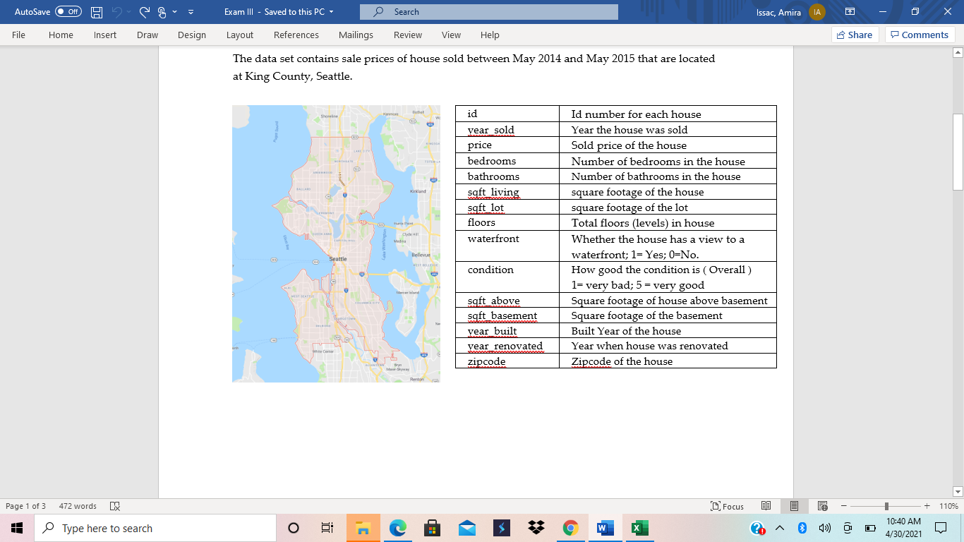Expand the Touch/Mouse Mode dropdown arrow

[x=174, y=12]
